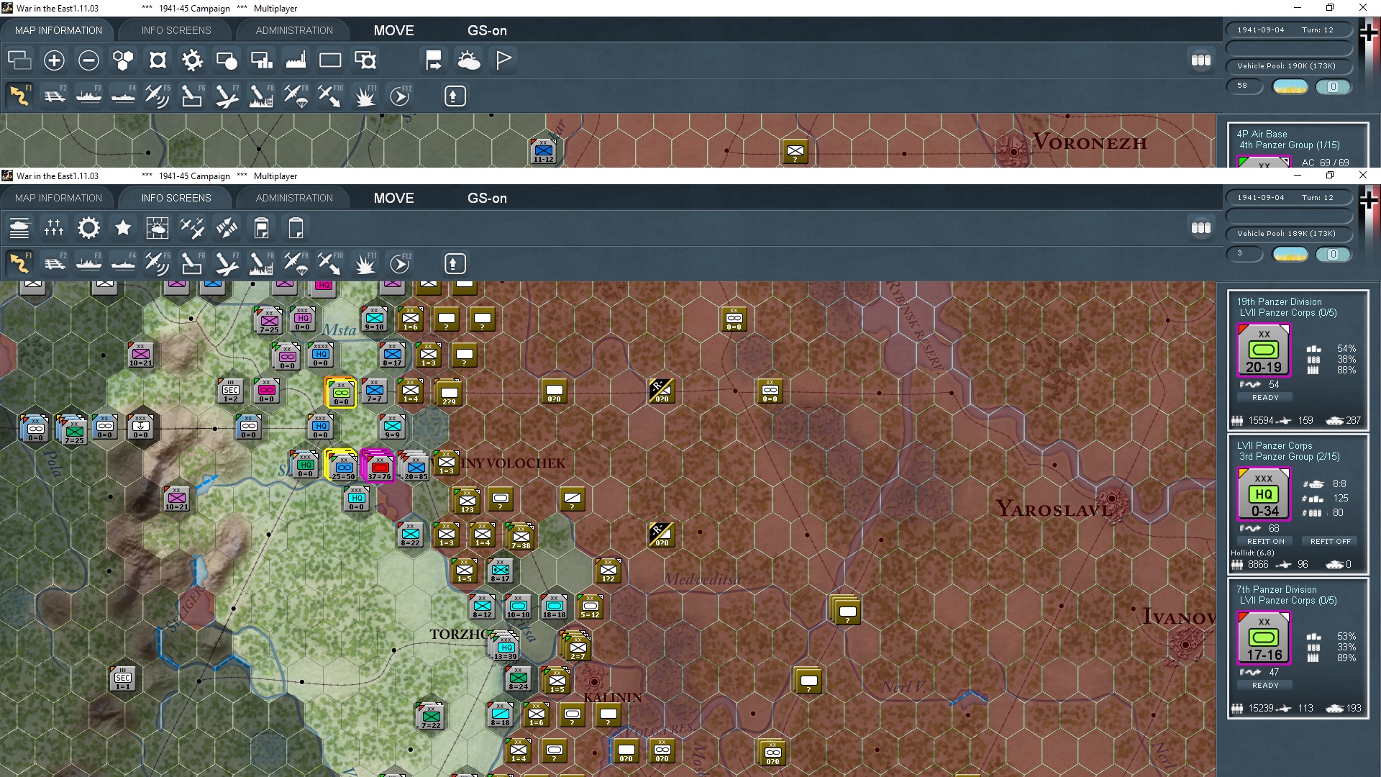Click Zoom In (plus) icon in upper window
The width and height of the screenshot is (1381, 777).
(54, 60)
